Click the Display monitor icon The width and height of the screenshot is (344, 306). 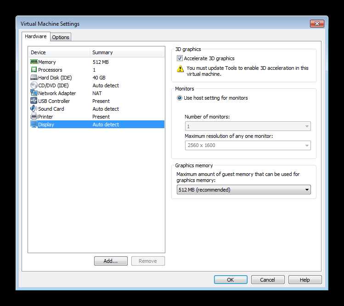[x=34, y=124]
